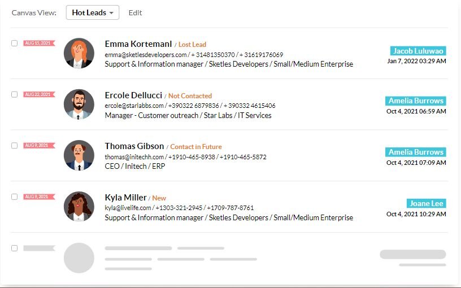This screenshot has height=288, width=461.
Task: Open Joane Lee owner tag
Action: point(427,203)
